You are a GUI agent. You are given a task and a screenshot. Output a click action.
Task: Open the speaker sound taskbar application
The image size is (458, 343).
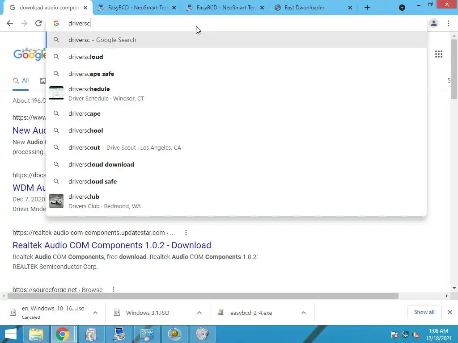[203, 334]
